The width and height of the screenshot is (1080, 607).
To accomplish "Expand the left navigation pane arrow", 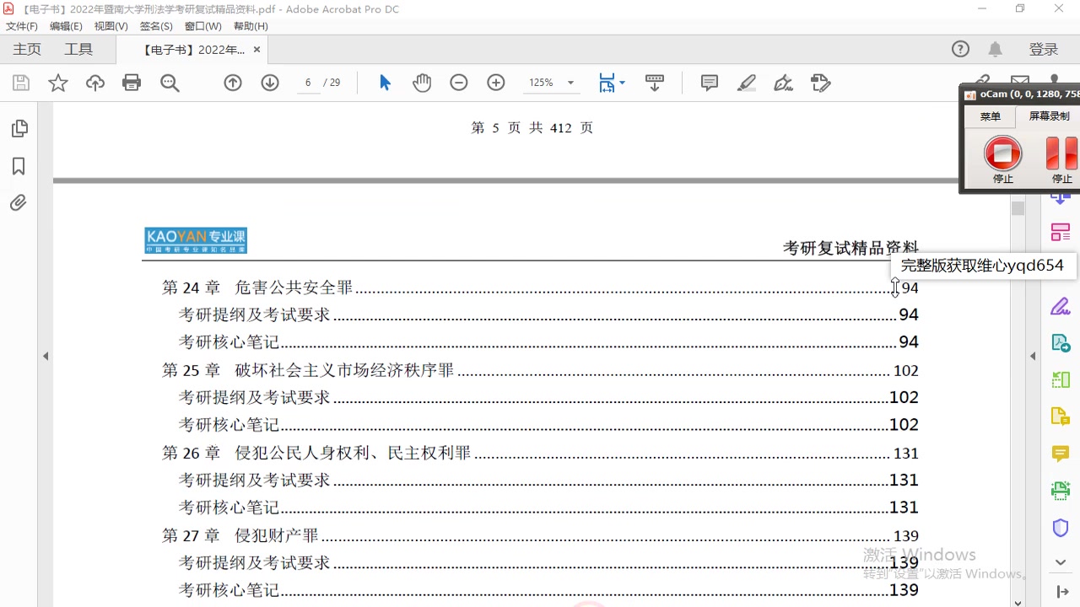I will coord(46,357).
